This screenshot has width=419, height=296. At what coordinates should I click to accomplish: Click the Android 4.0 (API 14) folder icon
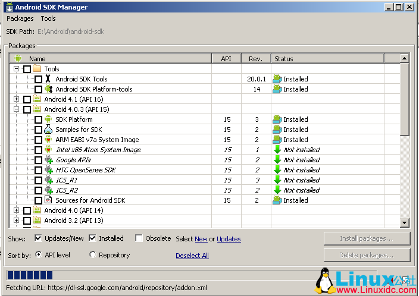pyautogui.click(x=37, y=210)
